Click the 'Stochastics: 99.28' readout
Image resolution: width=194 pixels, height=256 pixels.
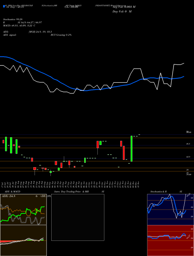12,19
